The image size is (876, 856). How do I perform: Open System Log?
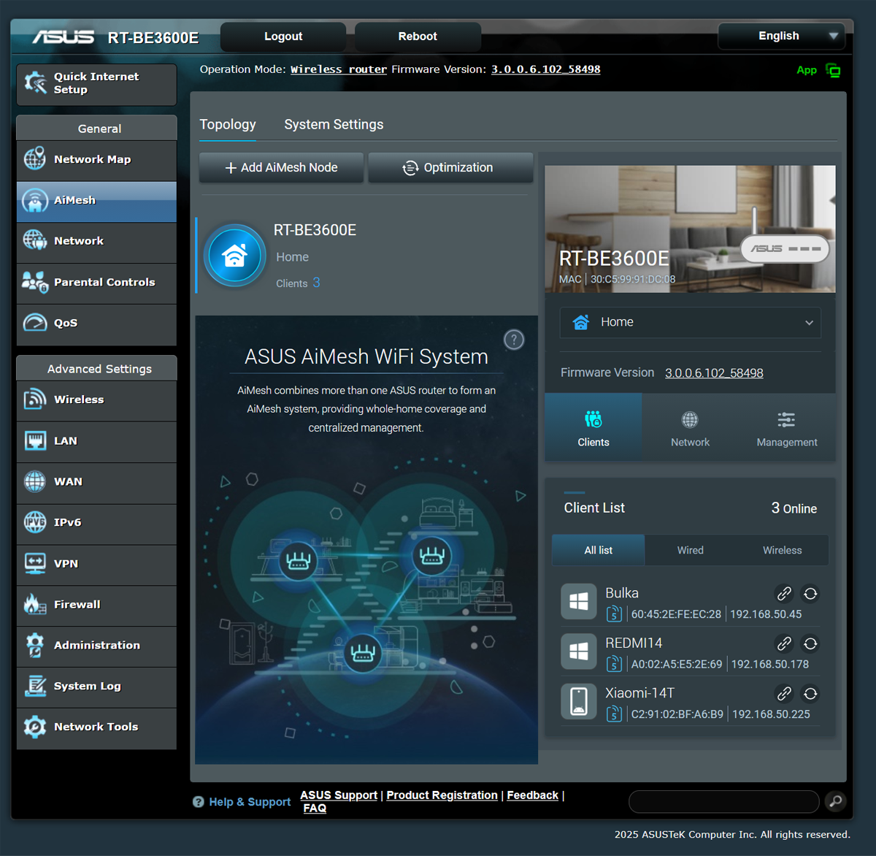[x=96, y=687]
